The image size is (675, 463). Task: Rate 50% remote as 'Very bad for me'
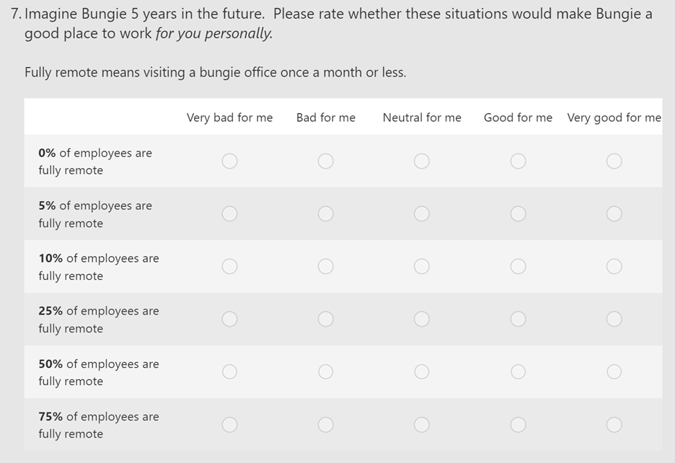pyautogui.click(x=229, y=371)
